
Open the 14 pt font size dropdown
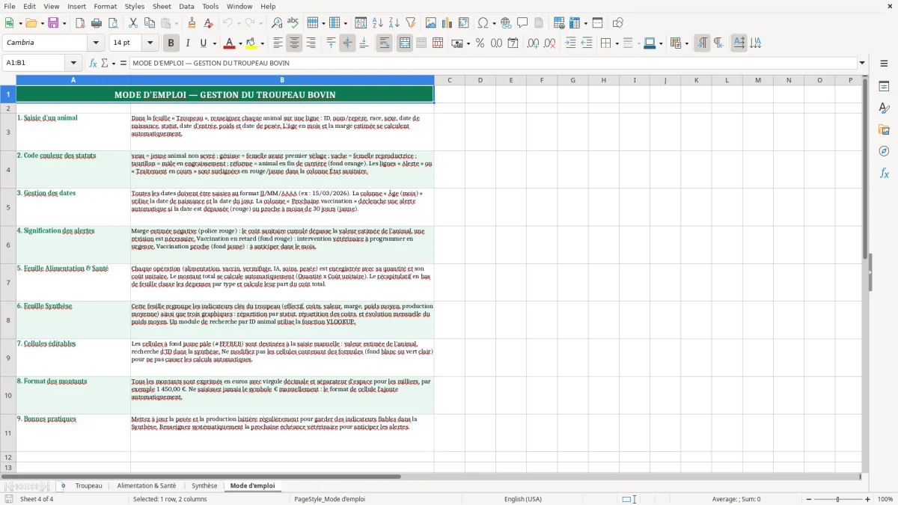[x=150, y=43]
